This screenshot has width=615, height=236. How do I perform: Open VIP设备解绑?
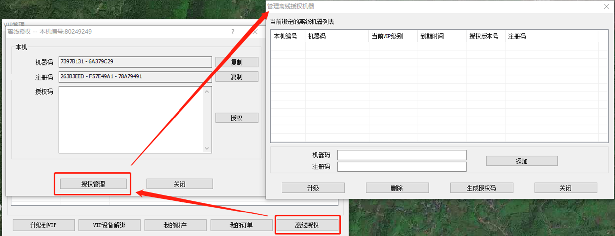(109, 225)
